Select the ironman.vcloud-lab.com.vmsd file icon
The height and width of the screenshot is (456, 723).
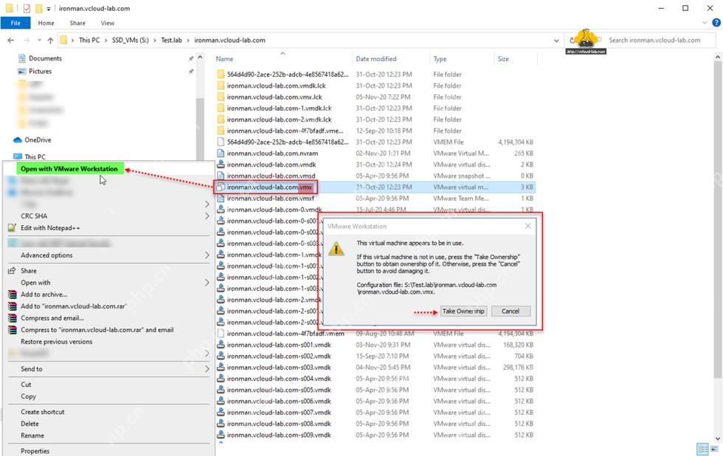coord(221,176)
